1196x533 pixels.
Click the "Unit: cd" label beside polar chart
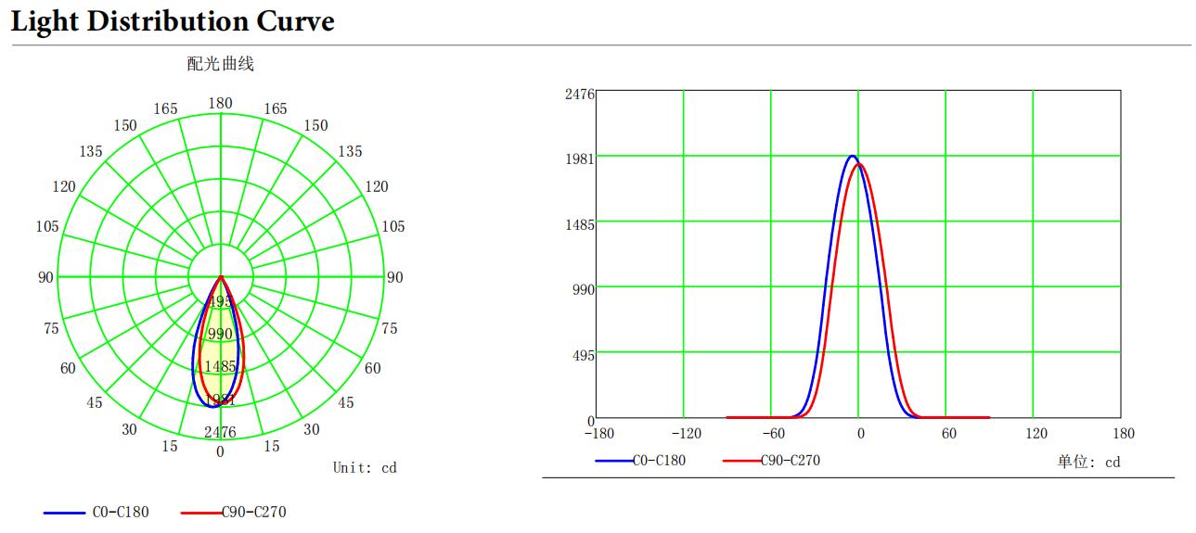coord(365,468)
